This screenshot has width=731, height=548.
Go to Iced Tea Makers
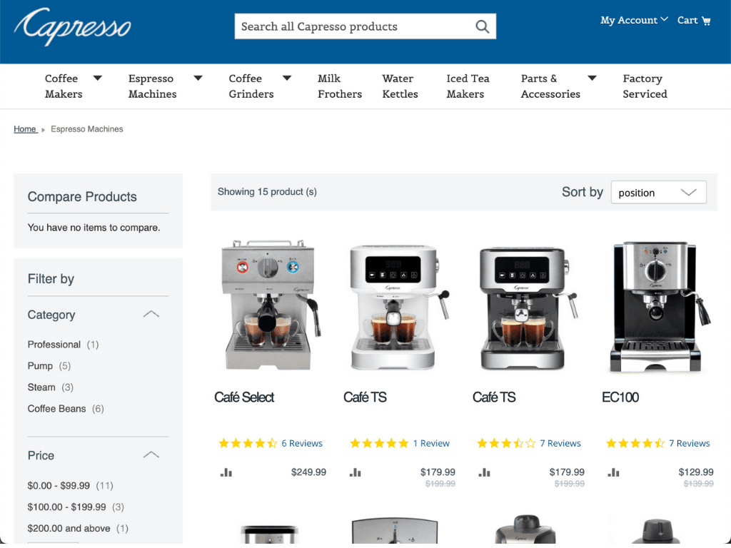point(468,86)
